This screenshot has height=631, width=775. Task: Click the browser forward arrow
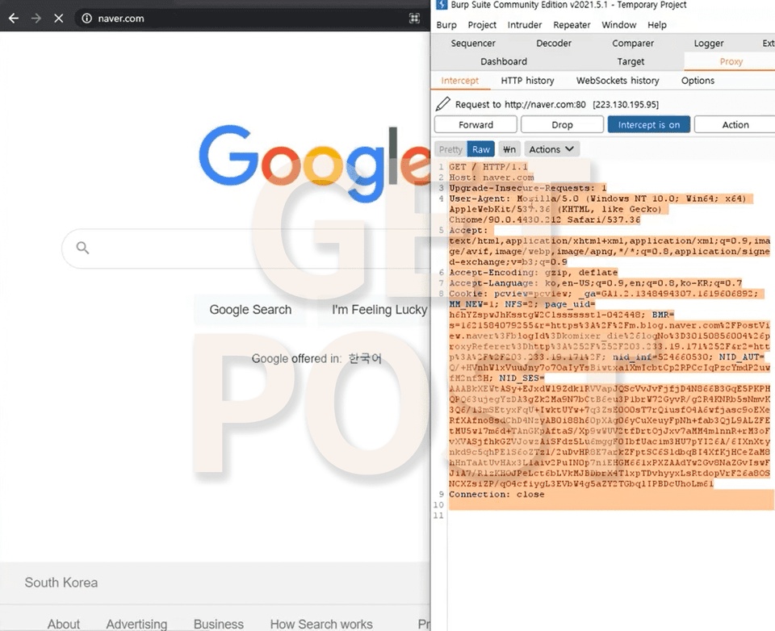click(x=36, y=19)
